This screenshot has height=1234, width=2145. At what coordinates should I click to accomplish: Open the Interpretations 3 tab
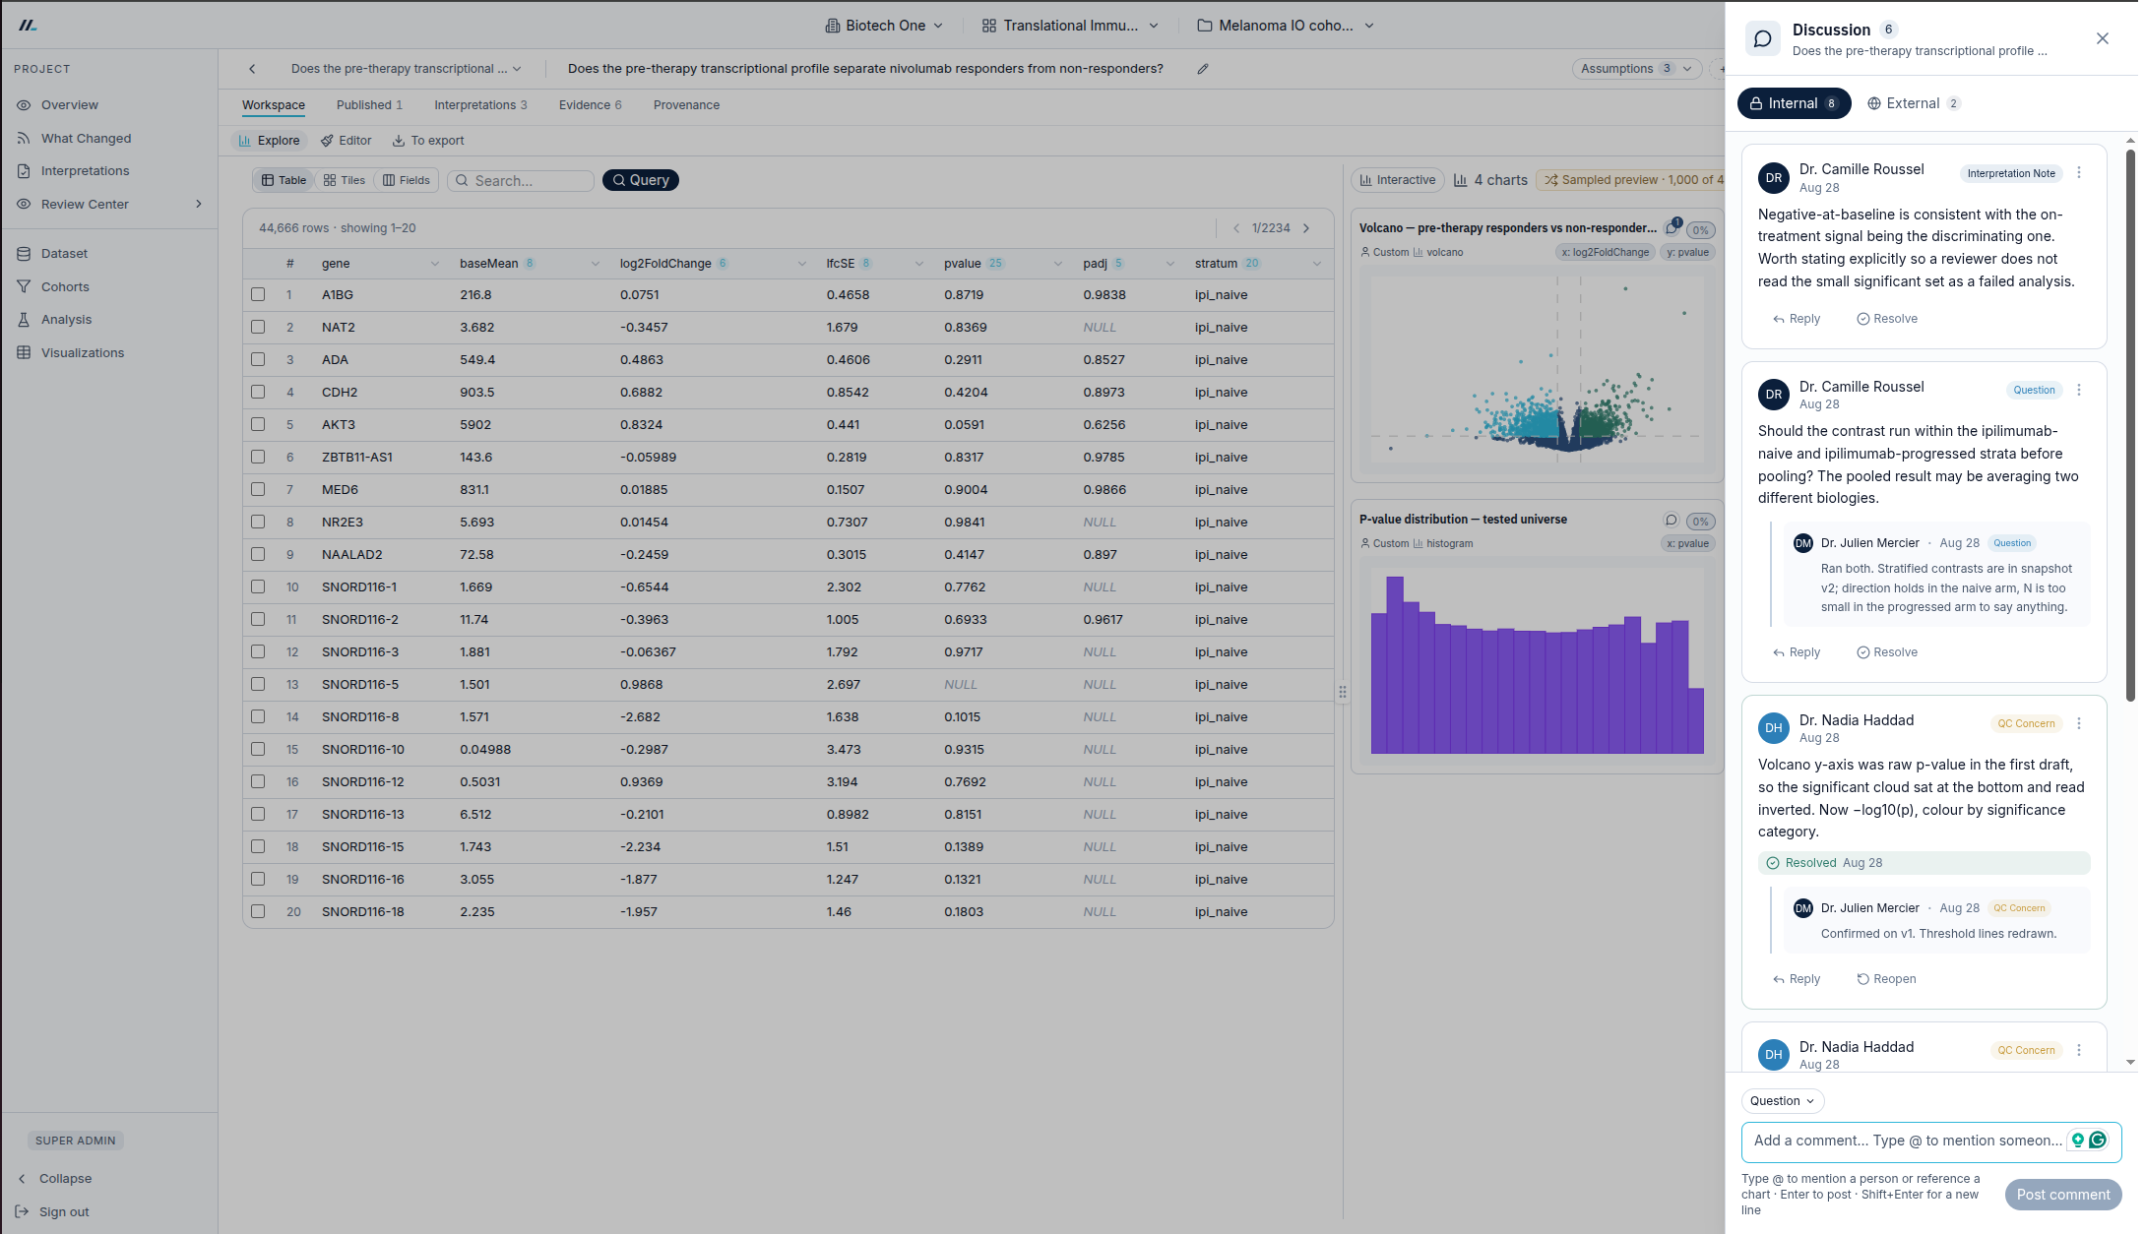[480, 105]
